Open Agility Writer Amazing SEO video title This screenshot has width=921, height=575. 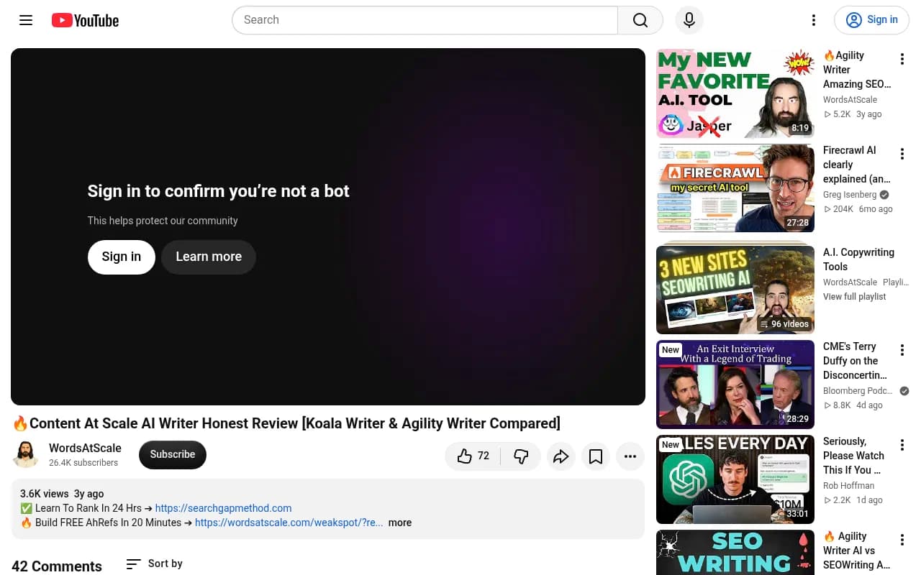[x=857, y=70]
